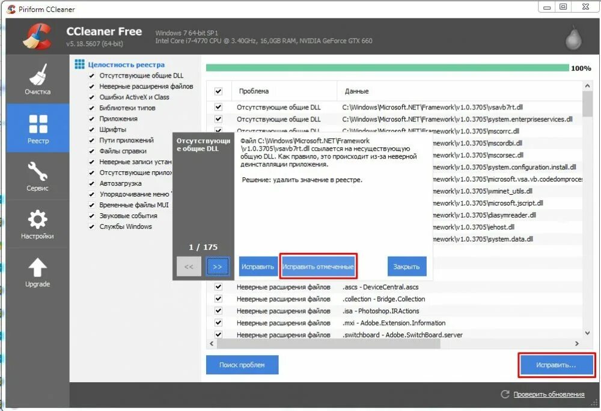
Task: Click the Исправить... button at bottom
Action: pos(556,365)
